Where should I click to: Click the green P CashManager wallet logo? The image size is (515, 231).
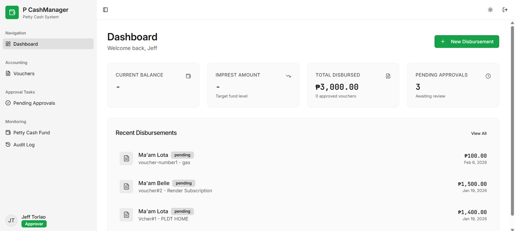click(x=12, y=13)
